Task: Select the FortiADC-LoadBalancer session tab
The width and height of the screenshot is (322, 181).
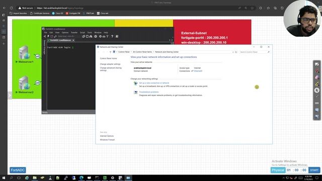Action: pos(60,40)
